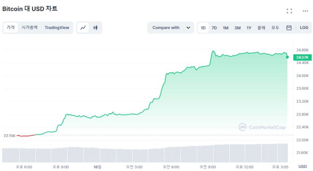Switch to line chart view icon

coord(83,27)
